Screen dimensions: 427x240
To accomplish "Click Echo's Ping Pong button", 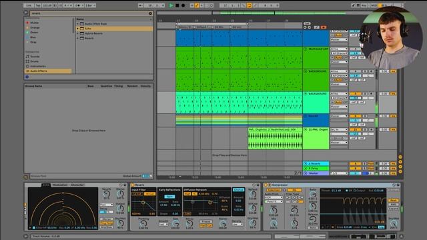I will point(106,223).
